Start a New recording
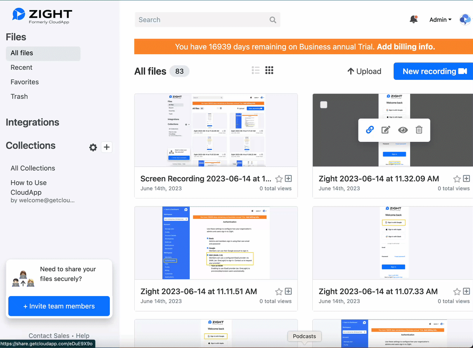This screenshot has height=348, width=473. point(434,71)
